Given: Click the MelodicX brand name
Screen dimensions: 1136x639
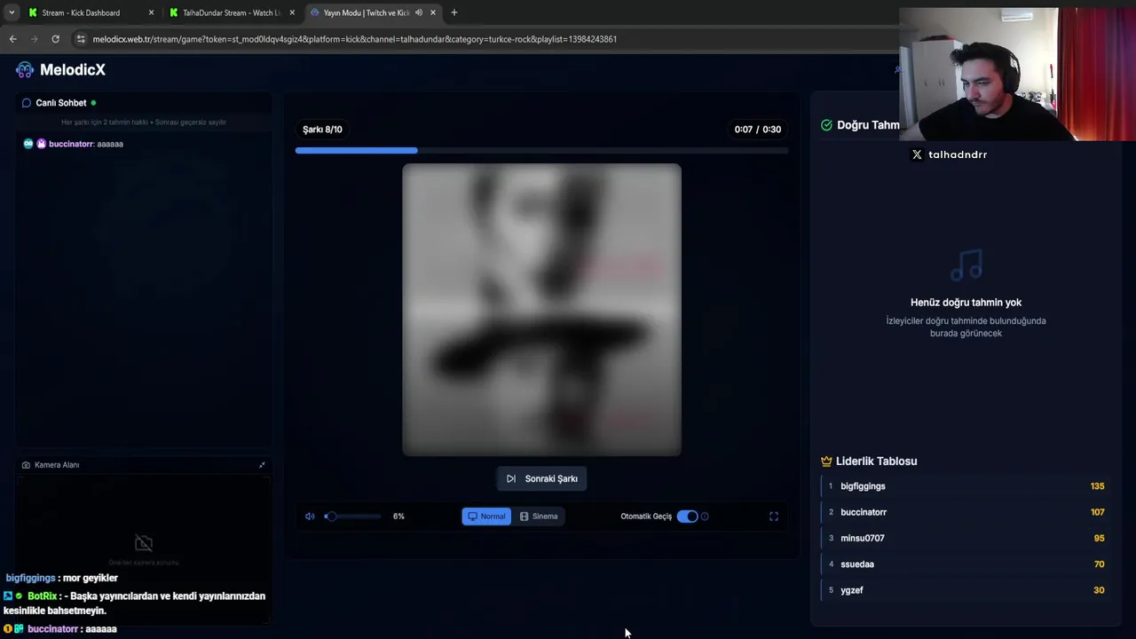Looking at the screenshot, I should click(72, 70).
